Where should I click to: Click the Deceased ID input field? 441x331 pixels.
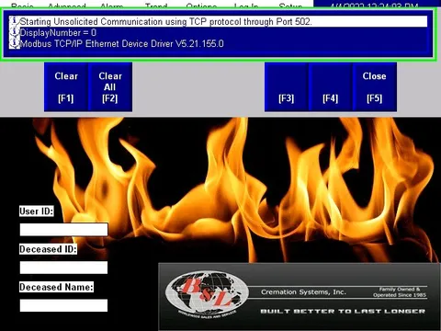[63, 268]
